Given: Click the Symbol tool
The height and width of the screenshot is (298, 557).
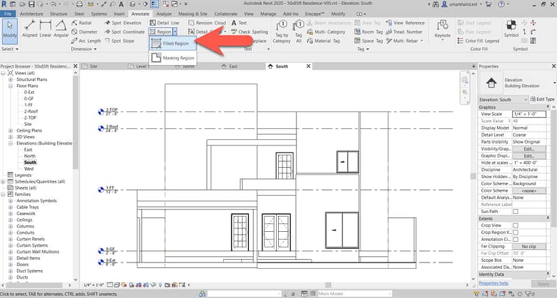Looking at the screenshot, I should pos(511,29).
